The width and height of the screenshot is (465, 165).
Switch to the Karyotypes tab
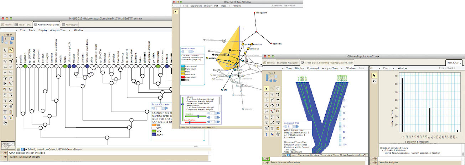[69, 24]
